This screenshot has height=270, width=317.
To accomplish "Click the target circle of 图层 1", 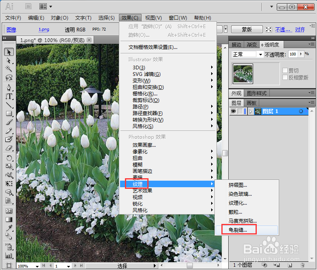I will click(301, 111).
